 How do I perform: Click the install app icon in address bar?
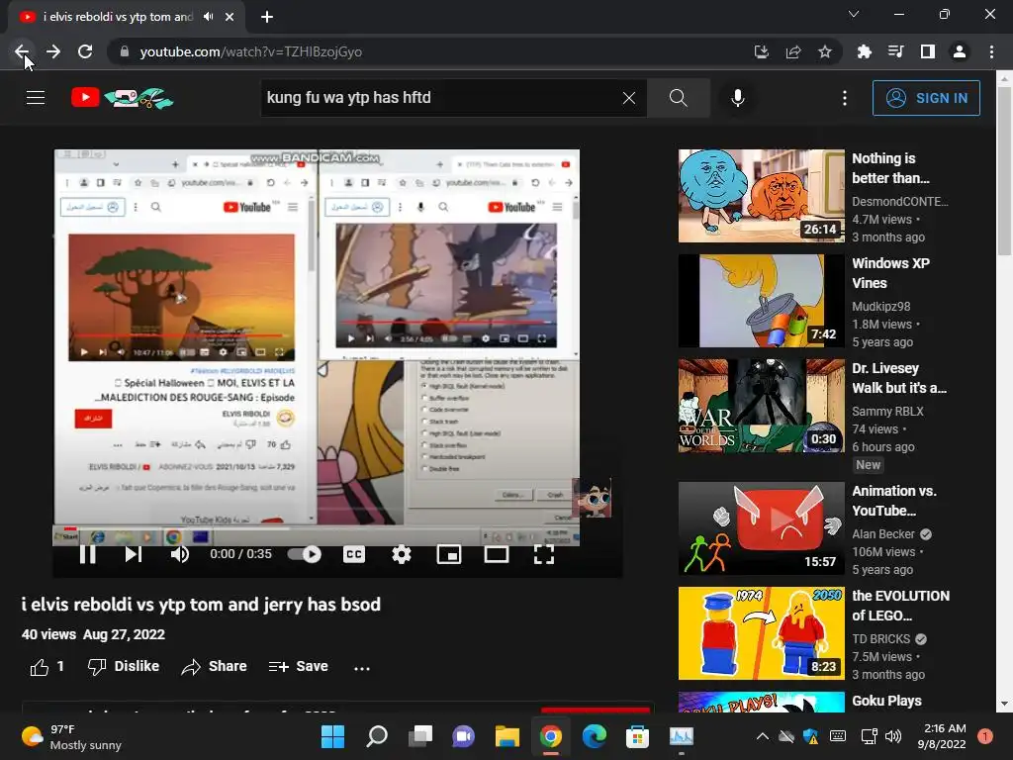click(x=762, y=51)
